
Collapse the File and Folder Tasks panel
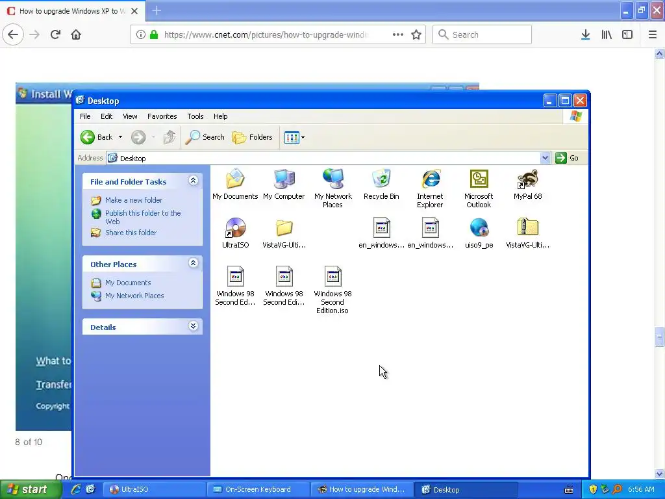193,181
